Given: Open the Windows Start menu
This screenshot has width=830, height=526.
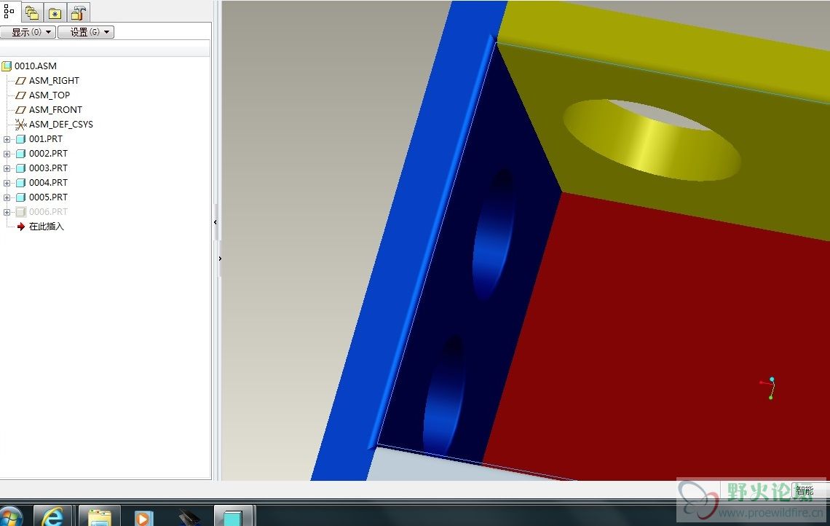Looking at the screenshot, I should 11,517.
